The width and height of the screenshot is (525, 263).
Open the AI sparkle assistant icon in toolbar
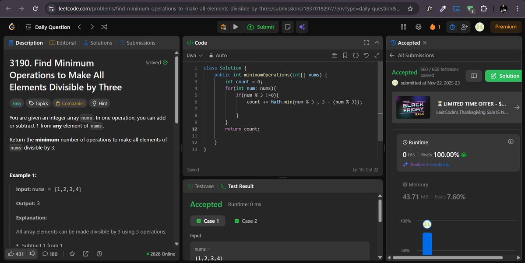click(x=302, y=27)
